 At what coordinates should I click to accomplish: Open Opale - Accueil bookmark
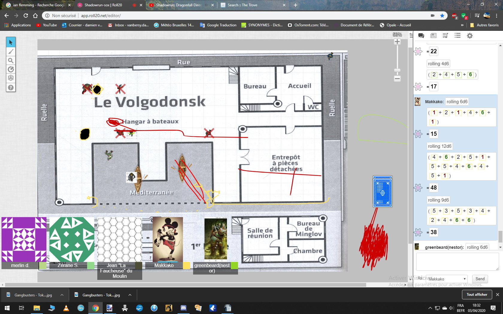click(x=395, y=25)
